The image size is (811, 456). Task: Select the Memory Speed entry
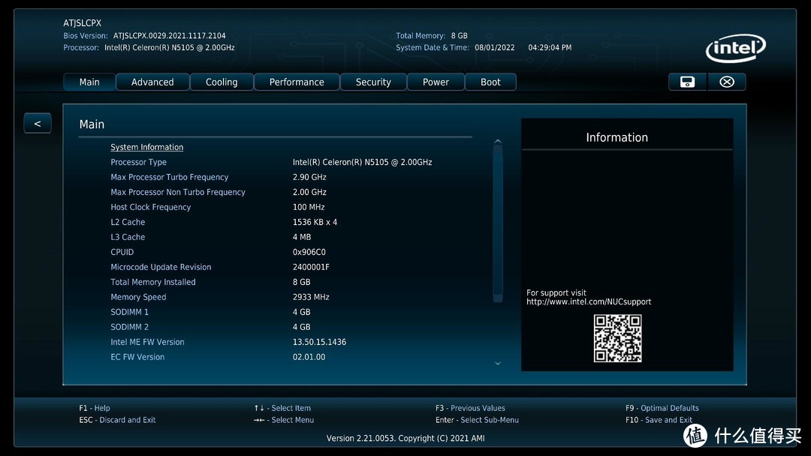138,297
